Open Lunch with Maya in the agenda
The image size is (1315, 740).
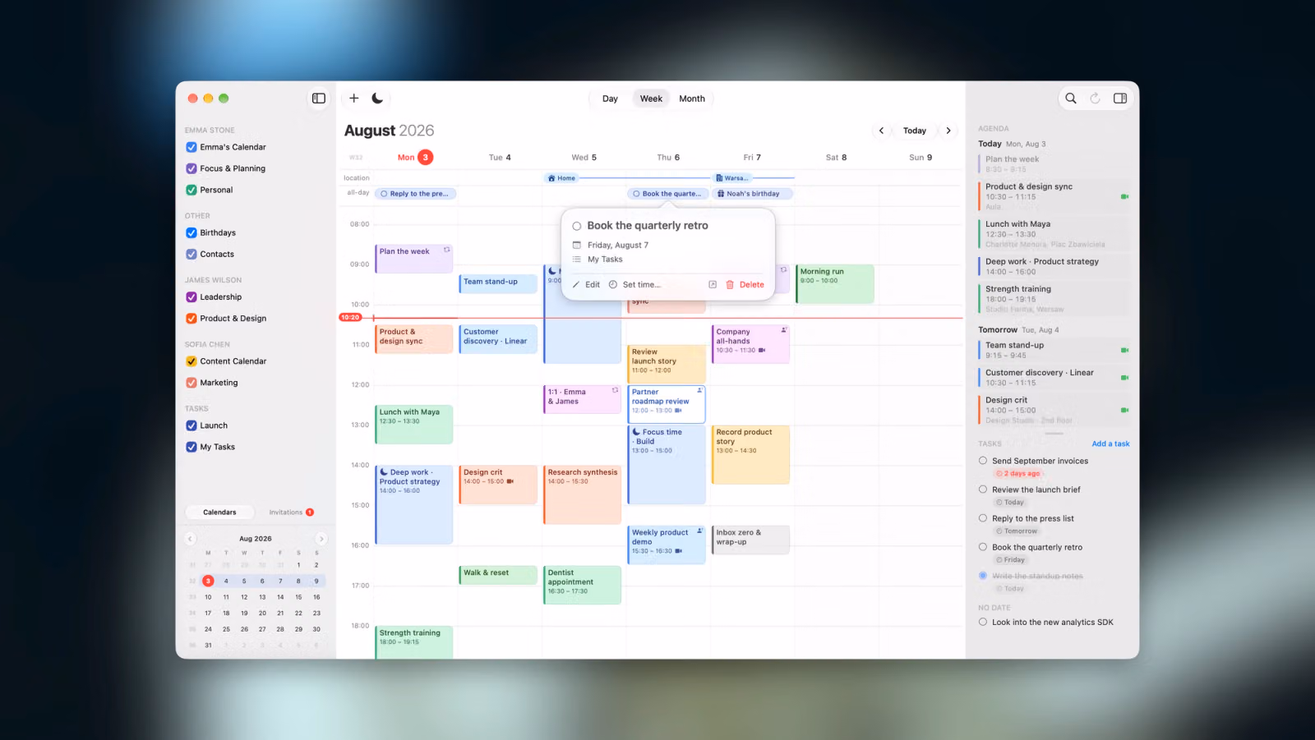[x=1054, y=234]
